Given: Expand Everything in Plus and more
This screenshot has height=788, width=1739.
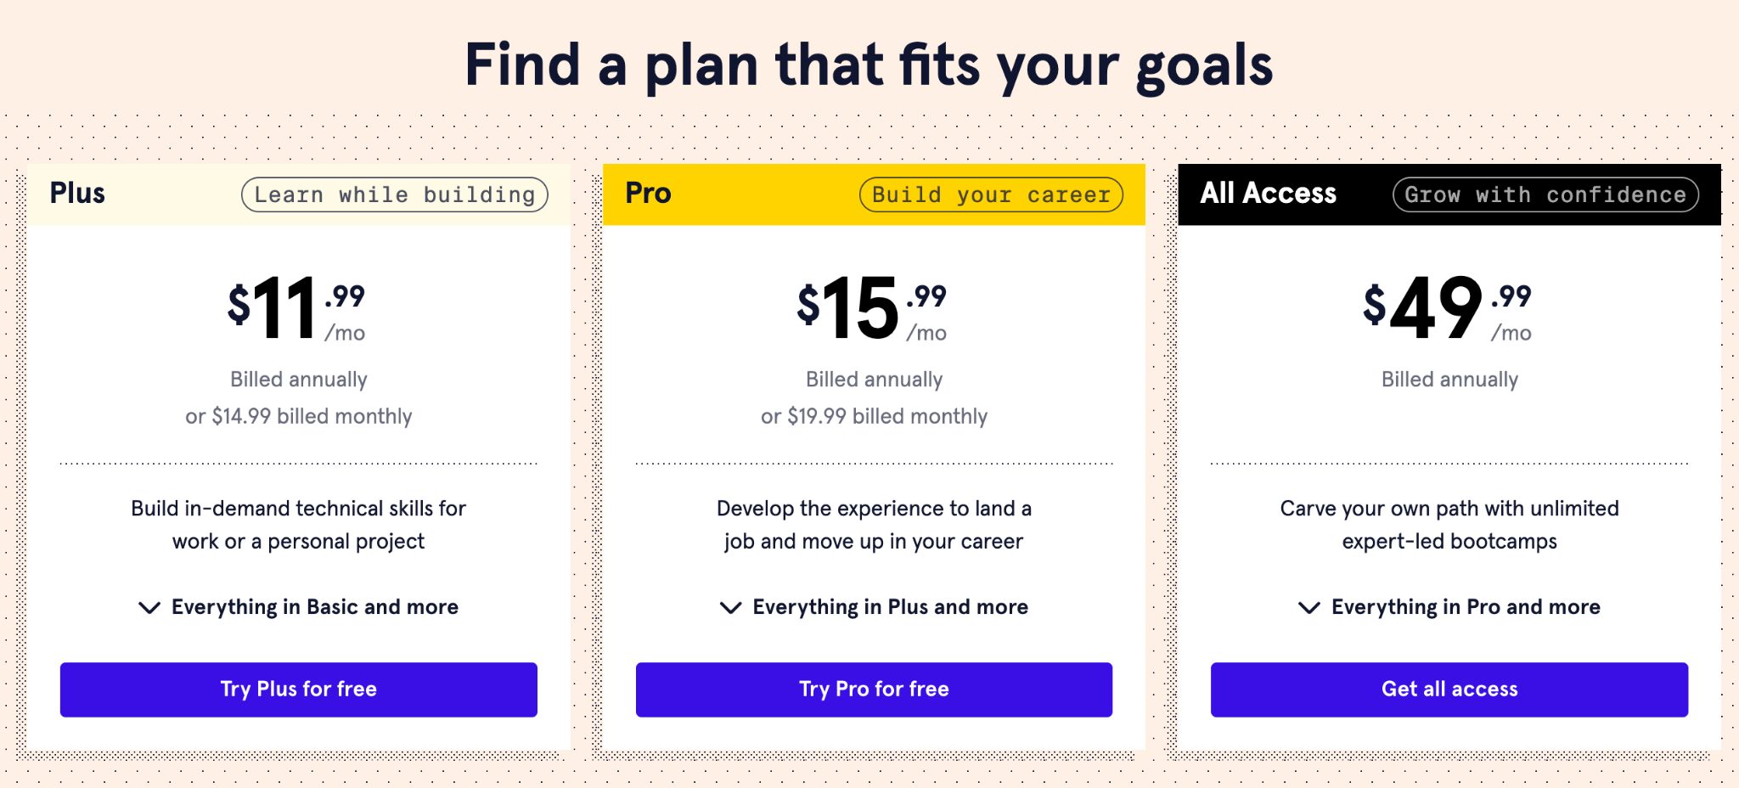Looking at the screenshot, I should pyautogui.click(x=890, y=606).
